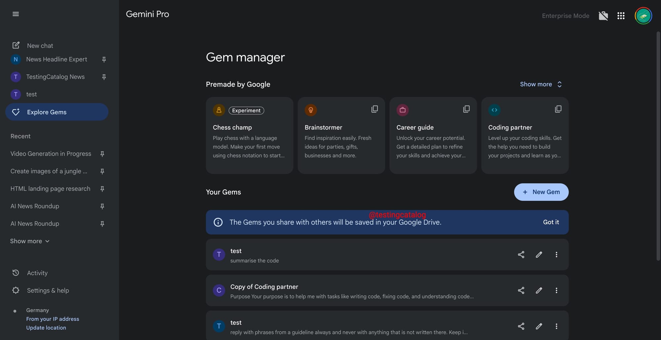Open the Google apps grid
The width and height of the screenshot is (661, 340).
(621, 16)
